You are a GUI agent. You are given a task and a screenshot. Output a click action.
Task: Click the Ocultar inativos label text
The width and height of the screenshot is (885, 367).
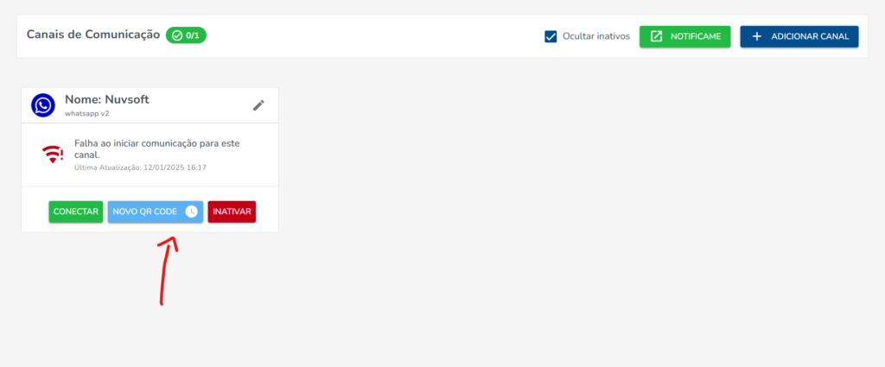coord(595,36)
